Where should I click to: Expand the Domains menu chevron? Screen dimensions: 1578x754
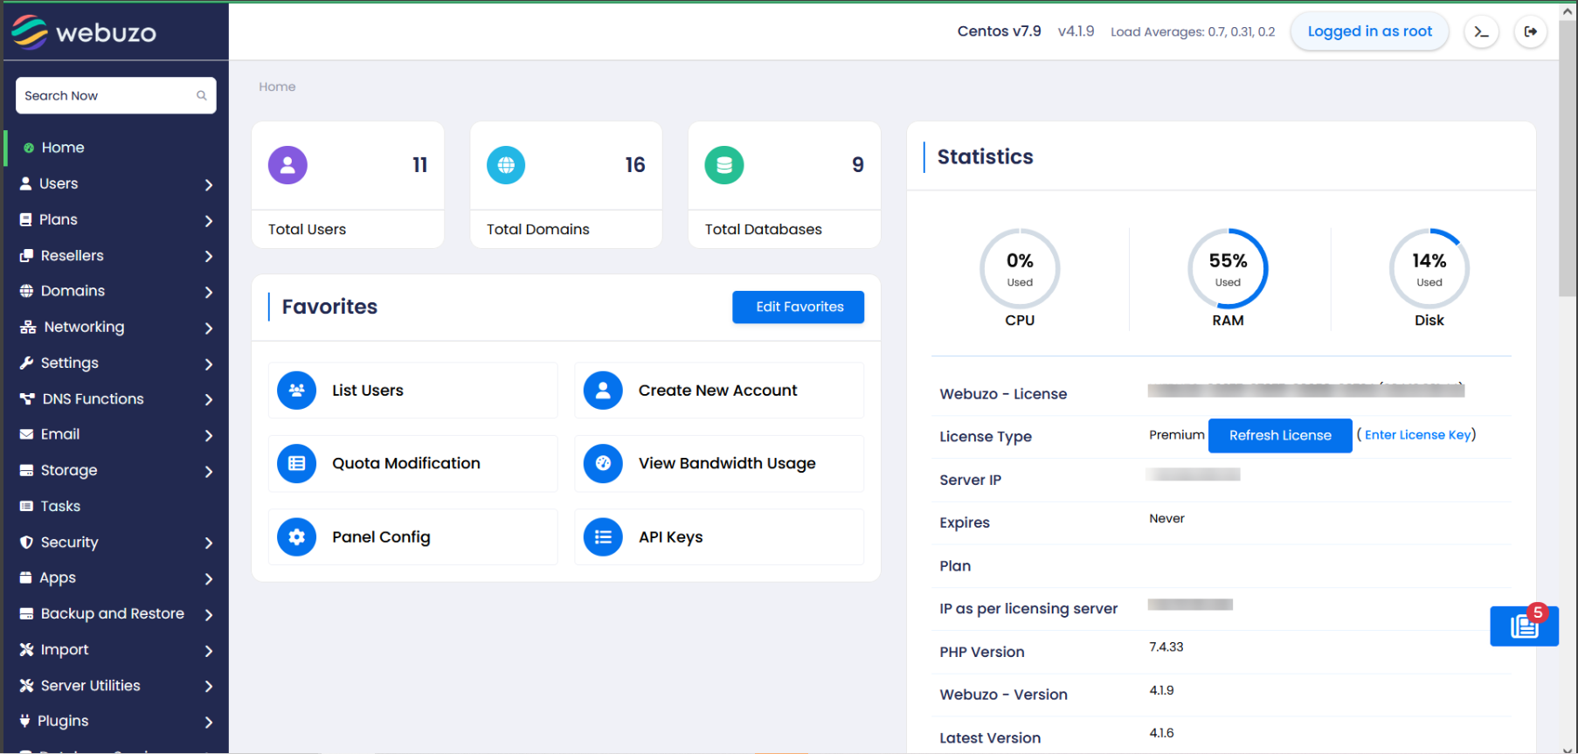(208, 292)
